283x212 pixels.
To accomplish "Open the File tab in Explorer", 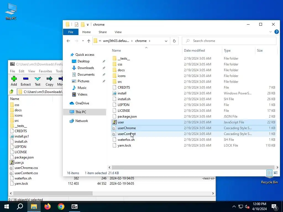I will pyautogui.click(x=71, y=32).
